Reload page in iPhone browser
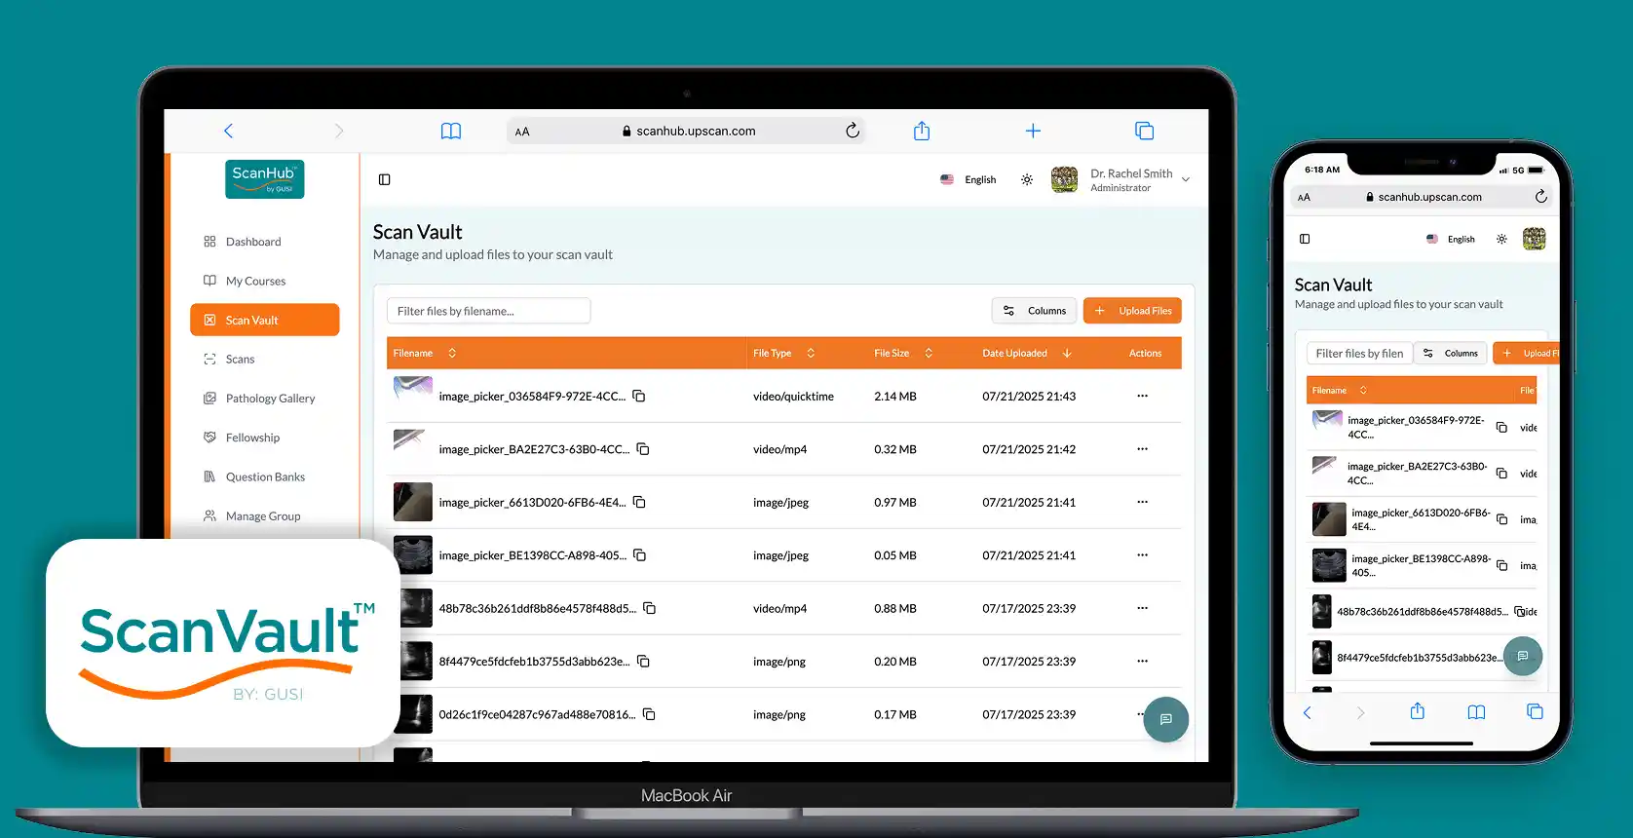The width and height of the screenshot is (1633, 838). click(x=1540, y=197)
